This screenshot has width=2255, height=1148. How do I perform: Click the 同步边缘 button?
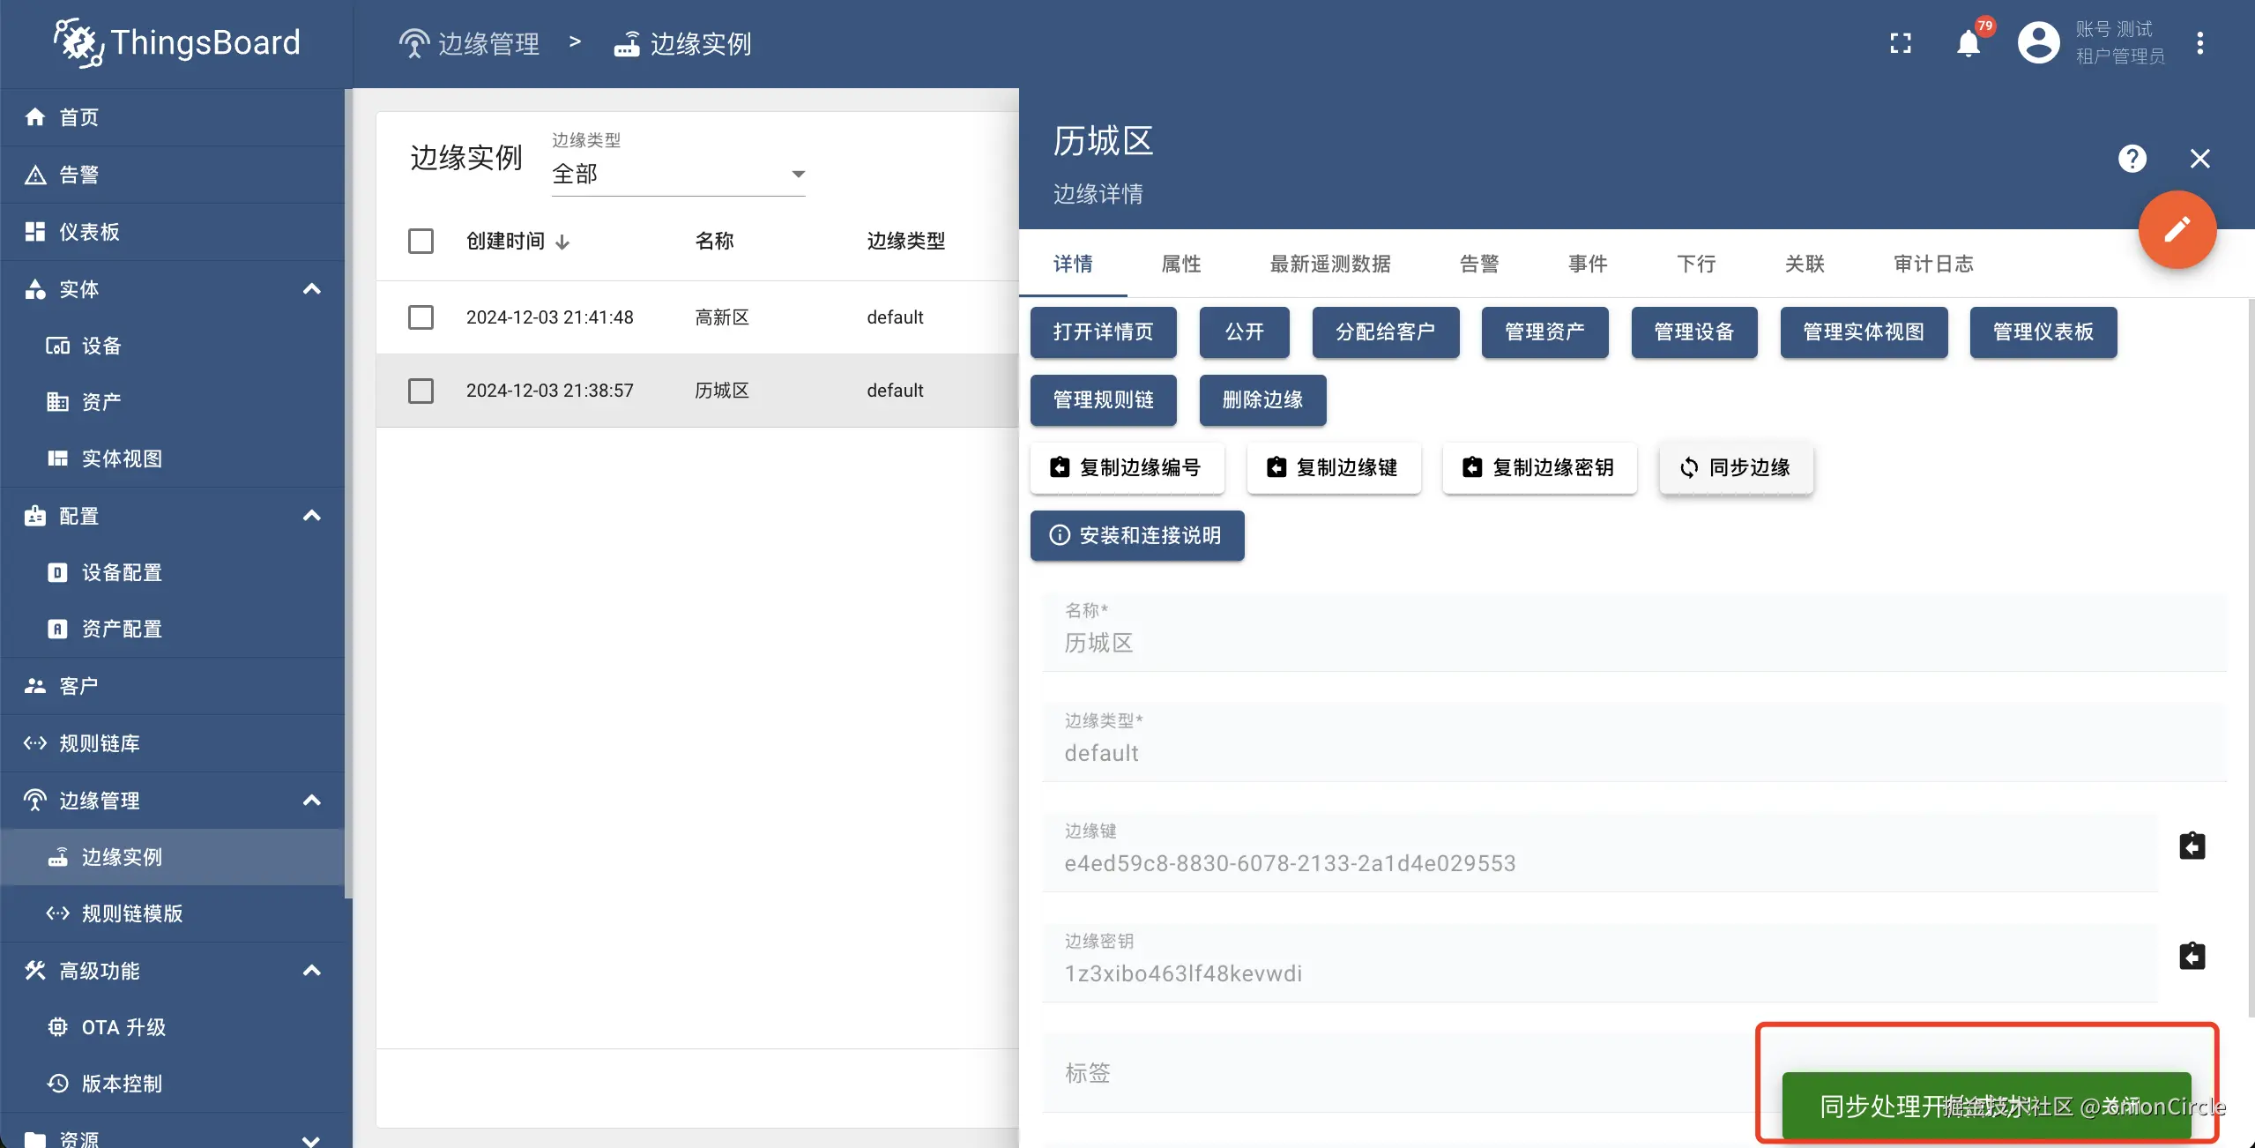[x=1735, y=467]
